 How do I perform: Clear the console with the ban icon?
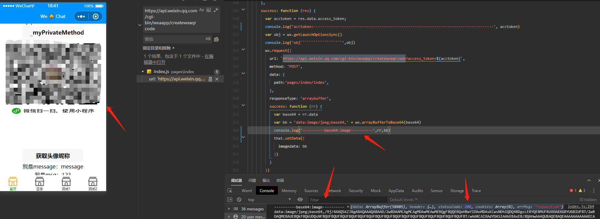239,199
